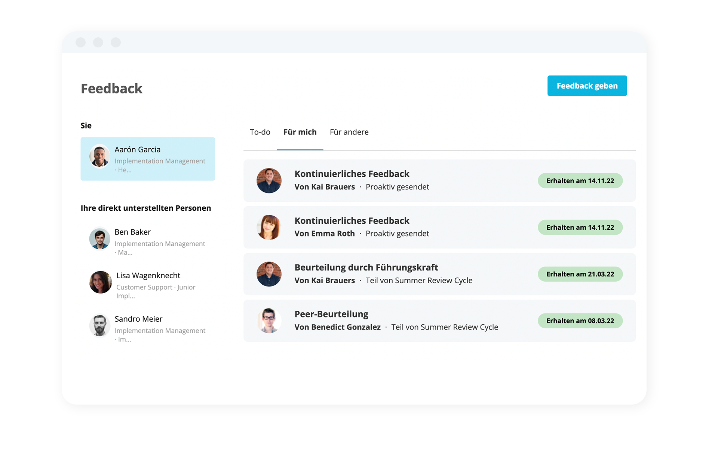The height and width of the screenshot is (458, 718).
Task: Select 'Für mich' tab in feedback view
Action: (x=300, y=132)
